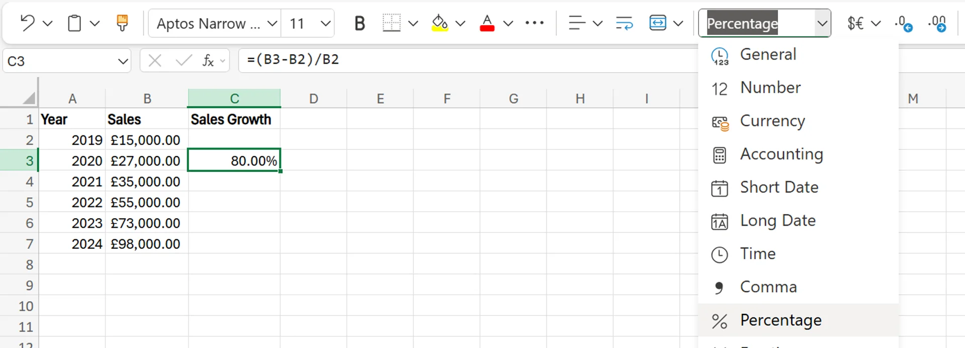Expand the Paste options arrow

pos(94,24)
